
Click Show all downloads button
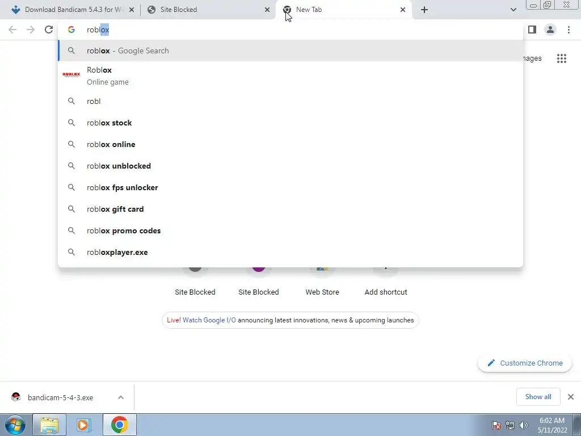(x=538, y=397)
